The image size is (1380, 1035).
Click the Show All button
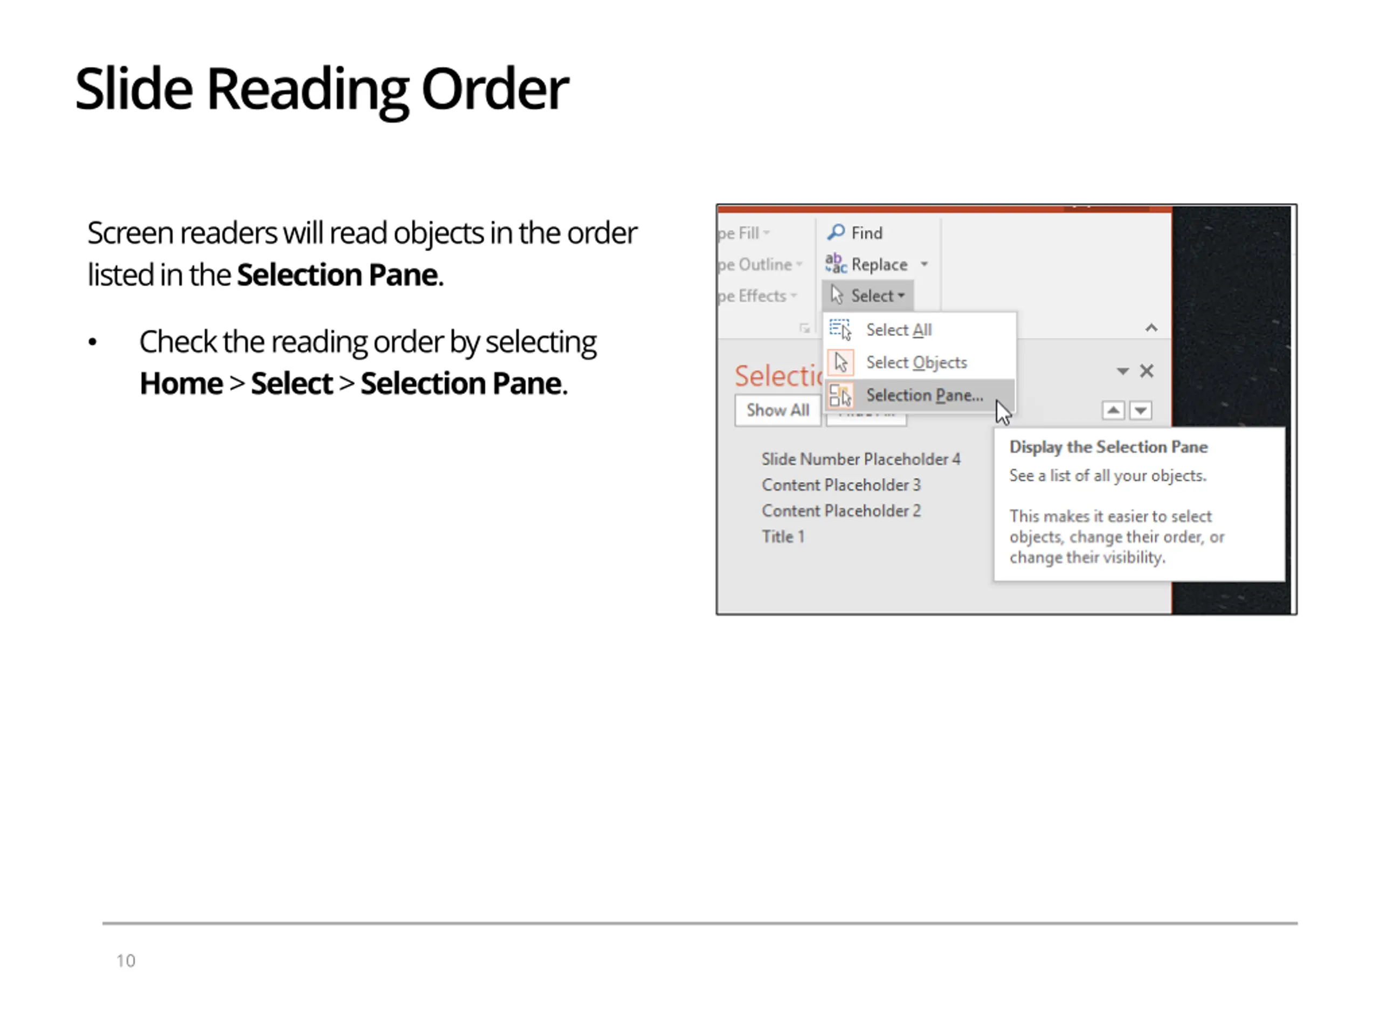pos(777,410)
